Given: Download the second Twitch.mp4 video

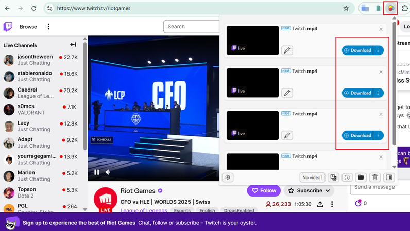Looking at the screenshot, I should (x=357, y=93).
